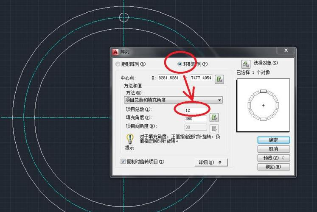Select the Rectangular Array (矩形阵列) radio button

click(x=118, y=64)
